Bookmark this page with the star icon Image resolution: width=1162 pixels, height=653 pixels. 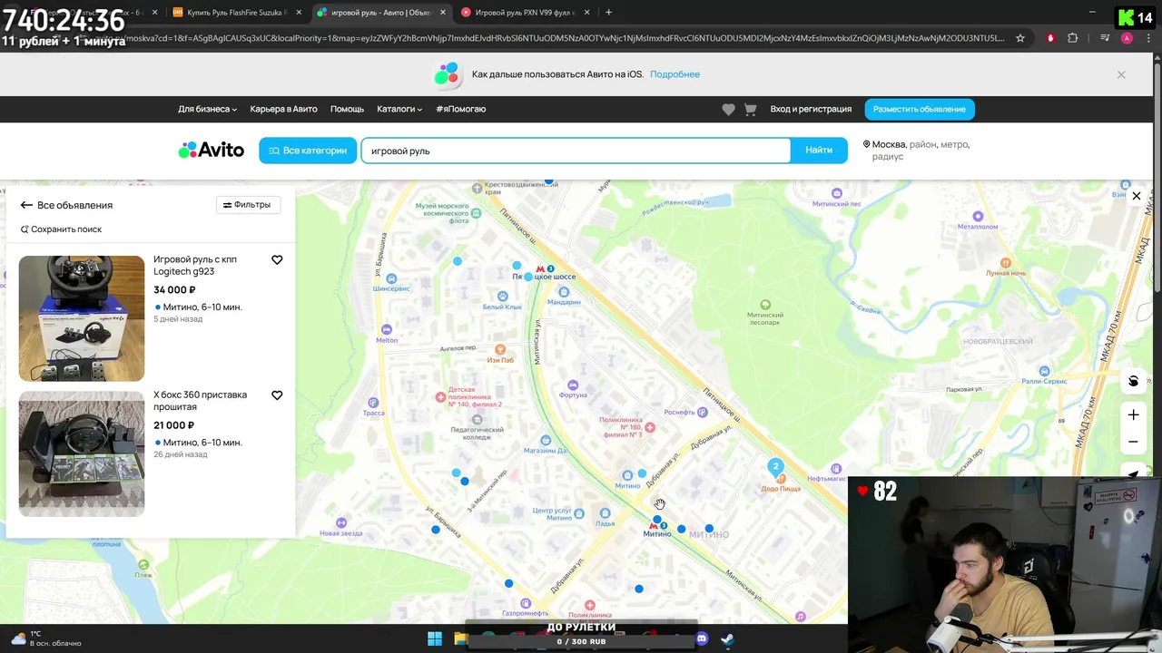click(x=1020, y=38)
